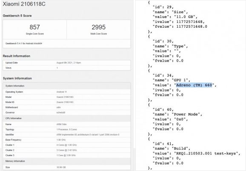Image resolution: width=246 pixels, height=171 pixels.
Task: Click the 'Cluster 3' row label
Action: 10,155
